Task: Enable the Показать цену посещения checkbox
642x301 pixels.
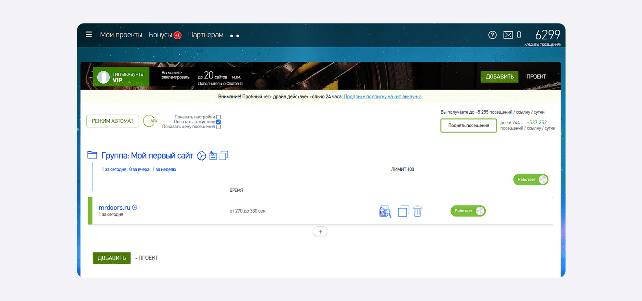Action: (218, 127)
